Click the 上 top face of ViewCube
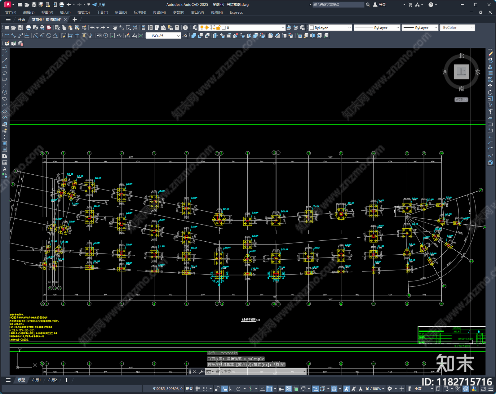Screen dimensions: 496x394 tap(461, 72)
